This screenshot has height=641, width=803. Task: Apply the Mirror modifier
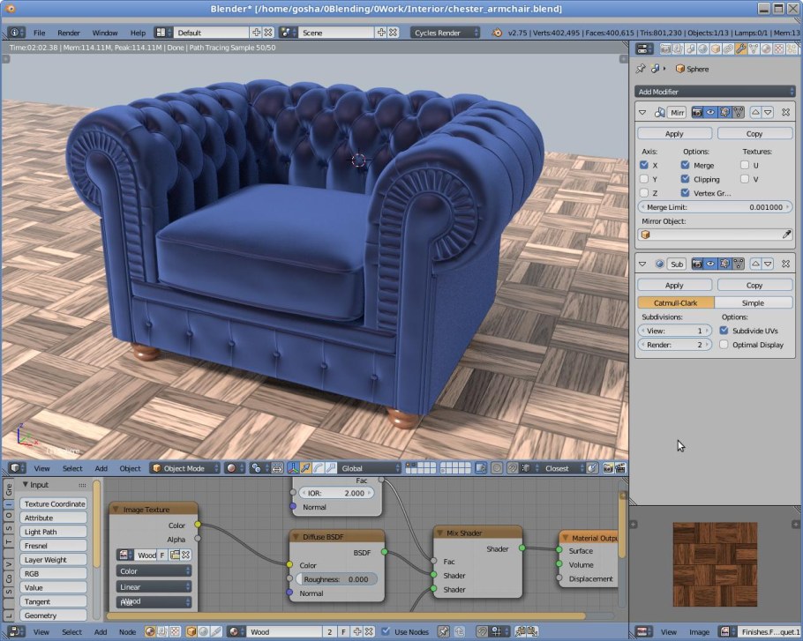(674, 134)
